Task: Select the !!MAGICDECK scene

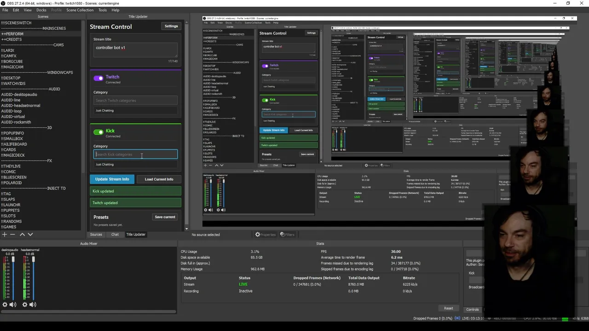Action: [x=41, y=155]
